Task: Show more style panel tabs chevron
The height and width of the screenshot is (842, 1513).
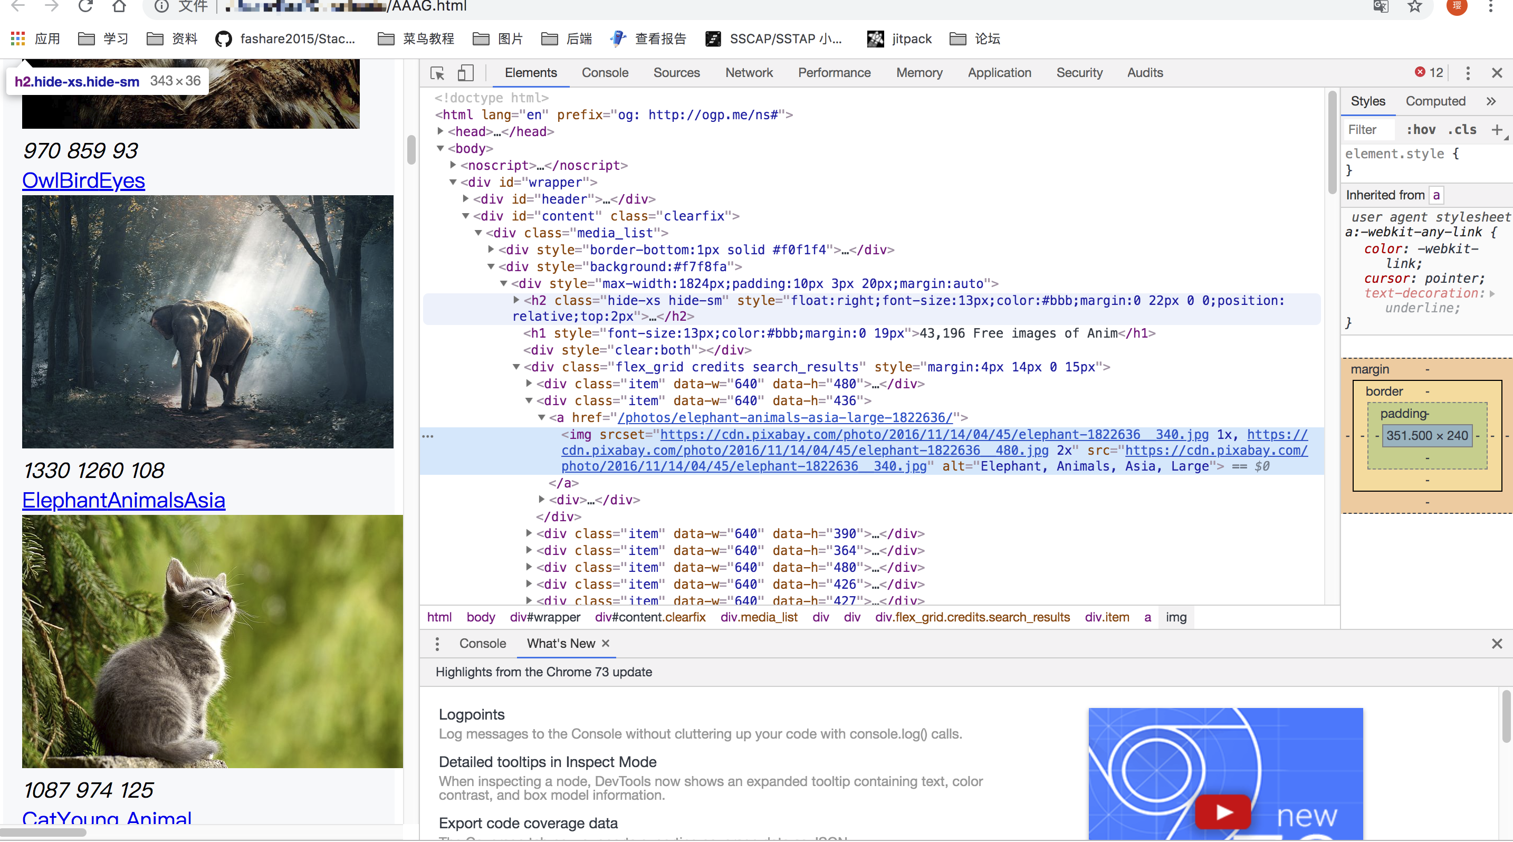Action: point(1491,102)
